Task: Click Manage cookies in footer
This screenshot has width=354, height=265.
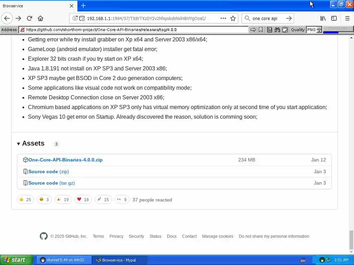Action: click(x=218, y=236)
